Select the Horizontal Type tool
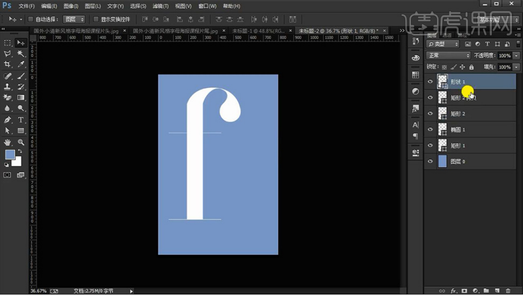The width and height of the screenshot is (523, 295). point(21,120)
